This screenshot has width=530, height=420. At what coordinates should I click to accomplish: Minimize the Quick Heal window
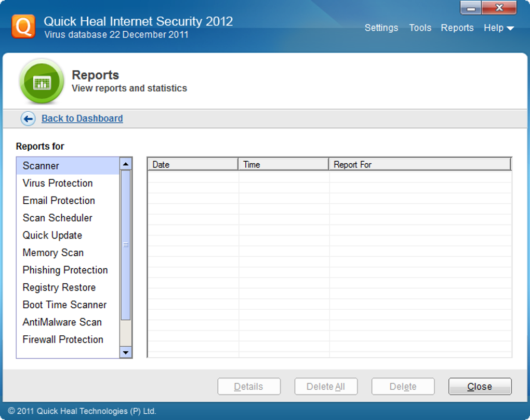(x=471, y=8)
